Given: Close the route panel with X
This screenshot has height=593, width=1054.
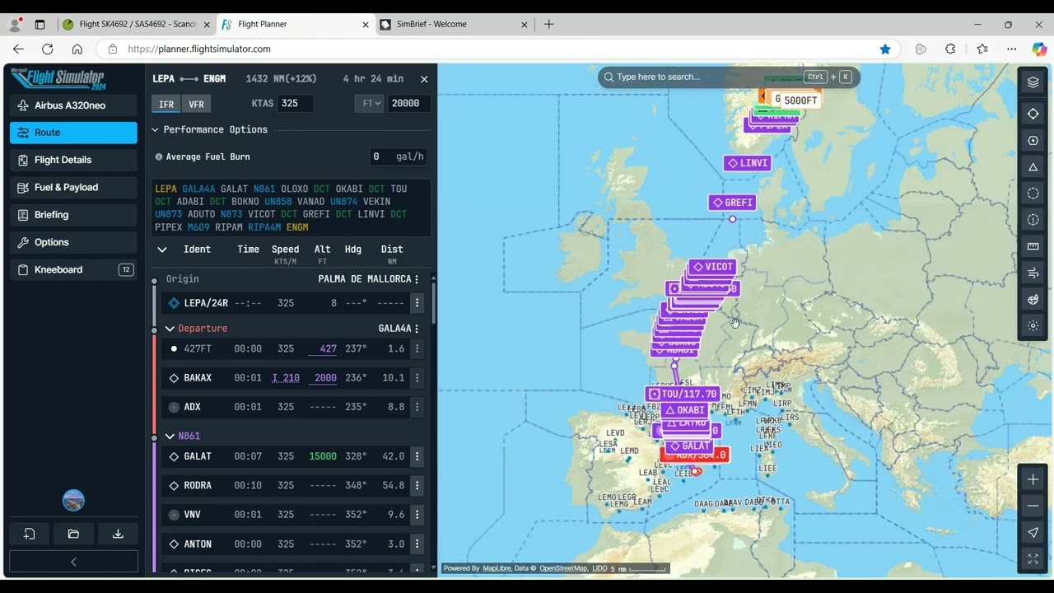Looking at the screenshot, I should coord(424,79).
